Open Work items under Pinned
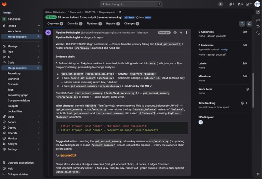Image resolution: width=262 pixels, height=179 pixels. [x=21, y=31]
